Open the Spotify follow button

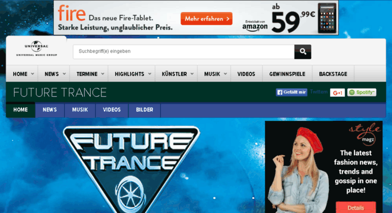[362, 92]
